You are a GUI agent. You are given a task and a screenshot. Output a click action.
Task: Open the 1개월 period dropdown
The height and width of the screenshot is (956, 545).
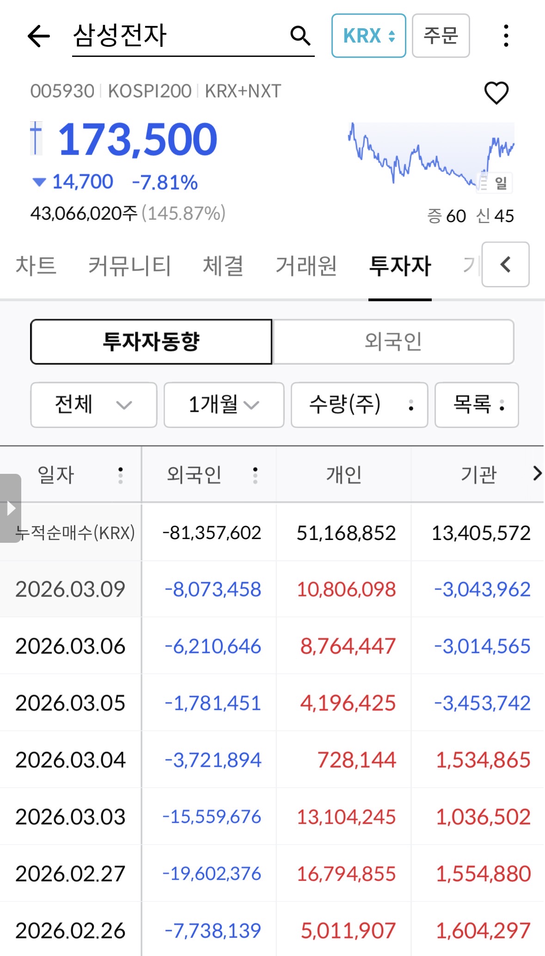pyautogui.click(x=224, y=405)
